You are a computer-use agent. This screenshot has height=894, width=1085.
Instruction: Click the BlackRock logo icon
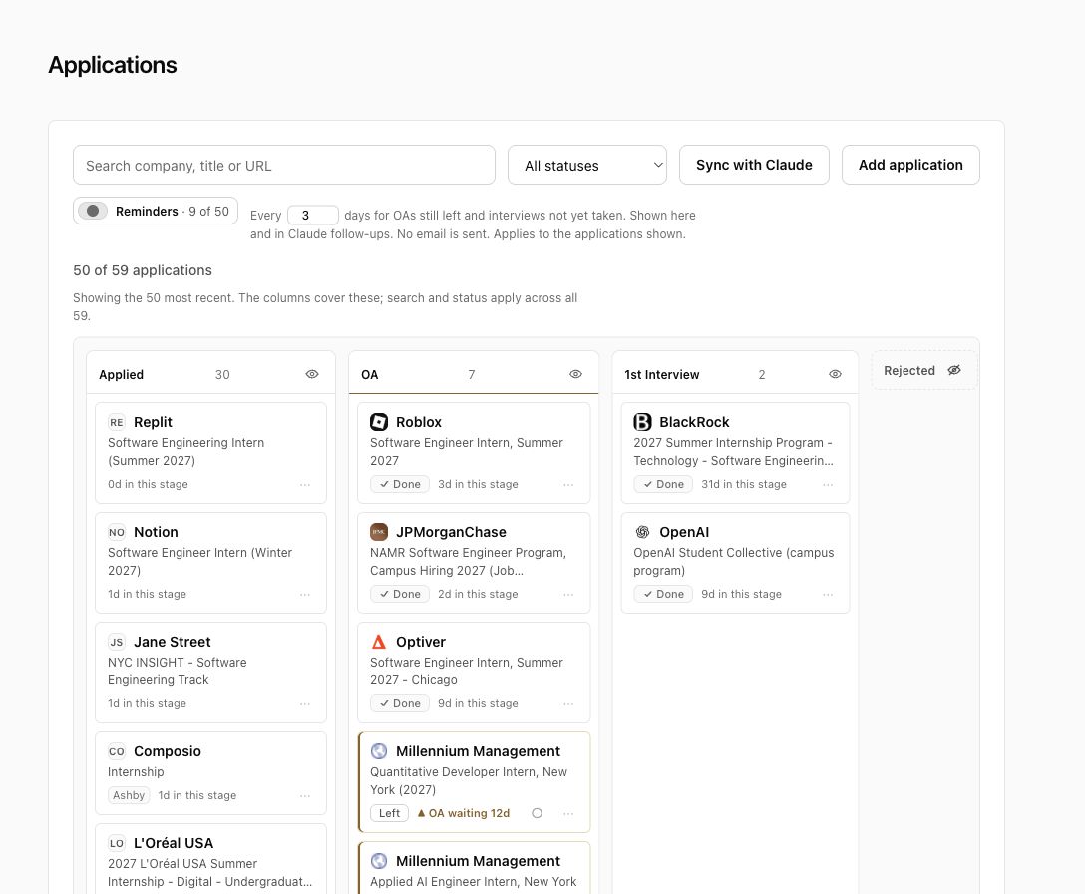click(x=642, y=422)
